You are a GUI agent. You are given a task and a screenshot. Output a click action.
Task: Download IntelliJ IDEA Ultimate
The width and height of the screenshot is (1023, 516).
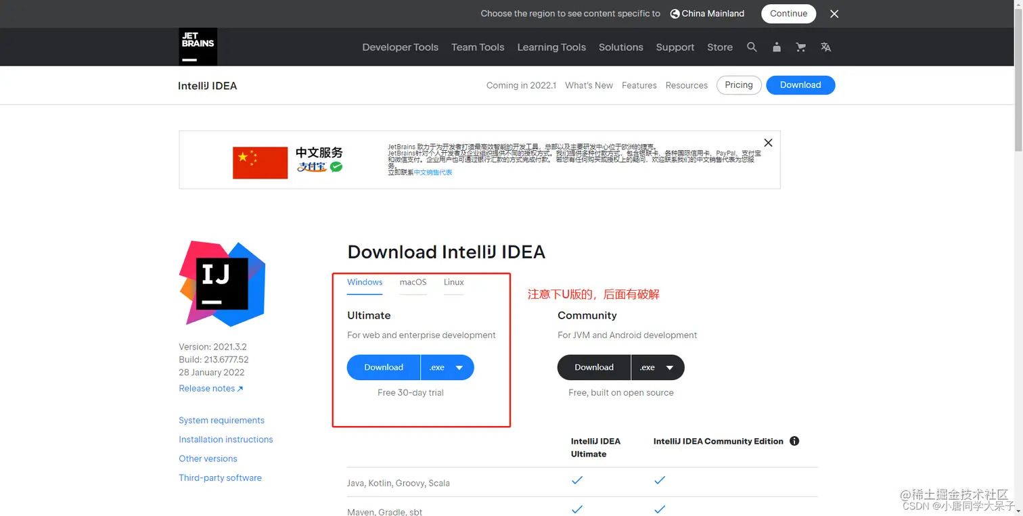coord(384,367)
